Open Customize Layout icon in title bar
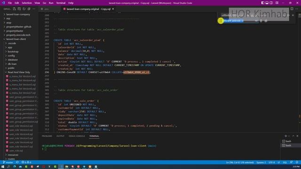The image size is (301, 169). [277, 3]
